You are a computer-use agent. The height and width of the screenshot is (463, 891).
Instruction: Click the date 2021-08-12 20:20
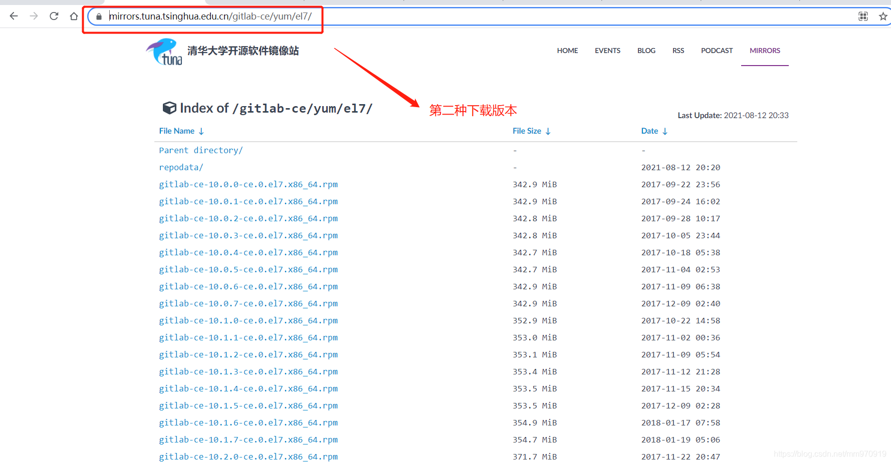(x=681, y=167)
